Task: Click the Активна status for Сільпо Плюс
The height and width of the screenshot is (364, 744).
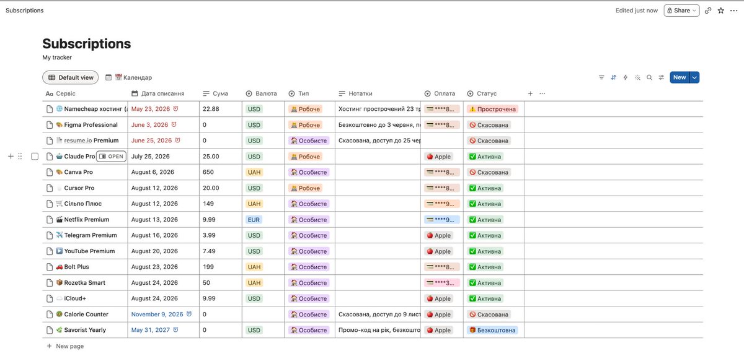Action: [485, 204]
